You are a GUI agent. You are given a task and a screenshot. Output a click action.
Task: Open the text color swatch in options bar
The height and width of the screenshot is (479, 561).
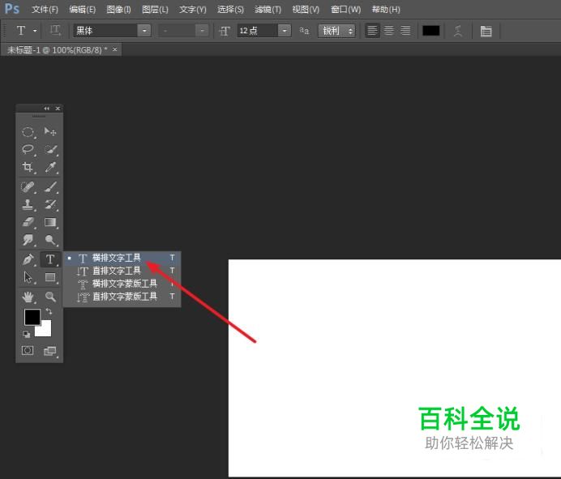[x=430, y=31]
